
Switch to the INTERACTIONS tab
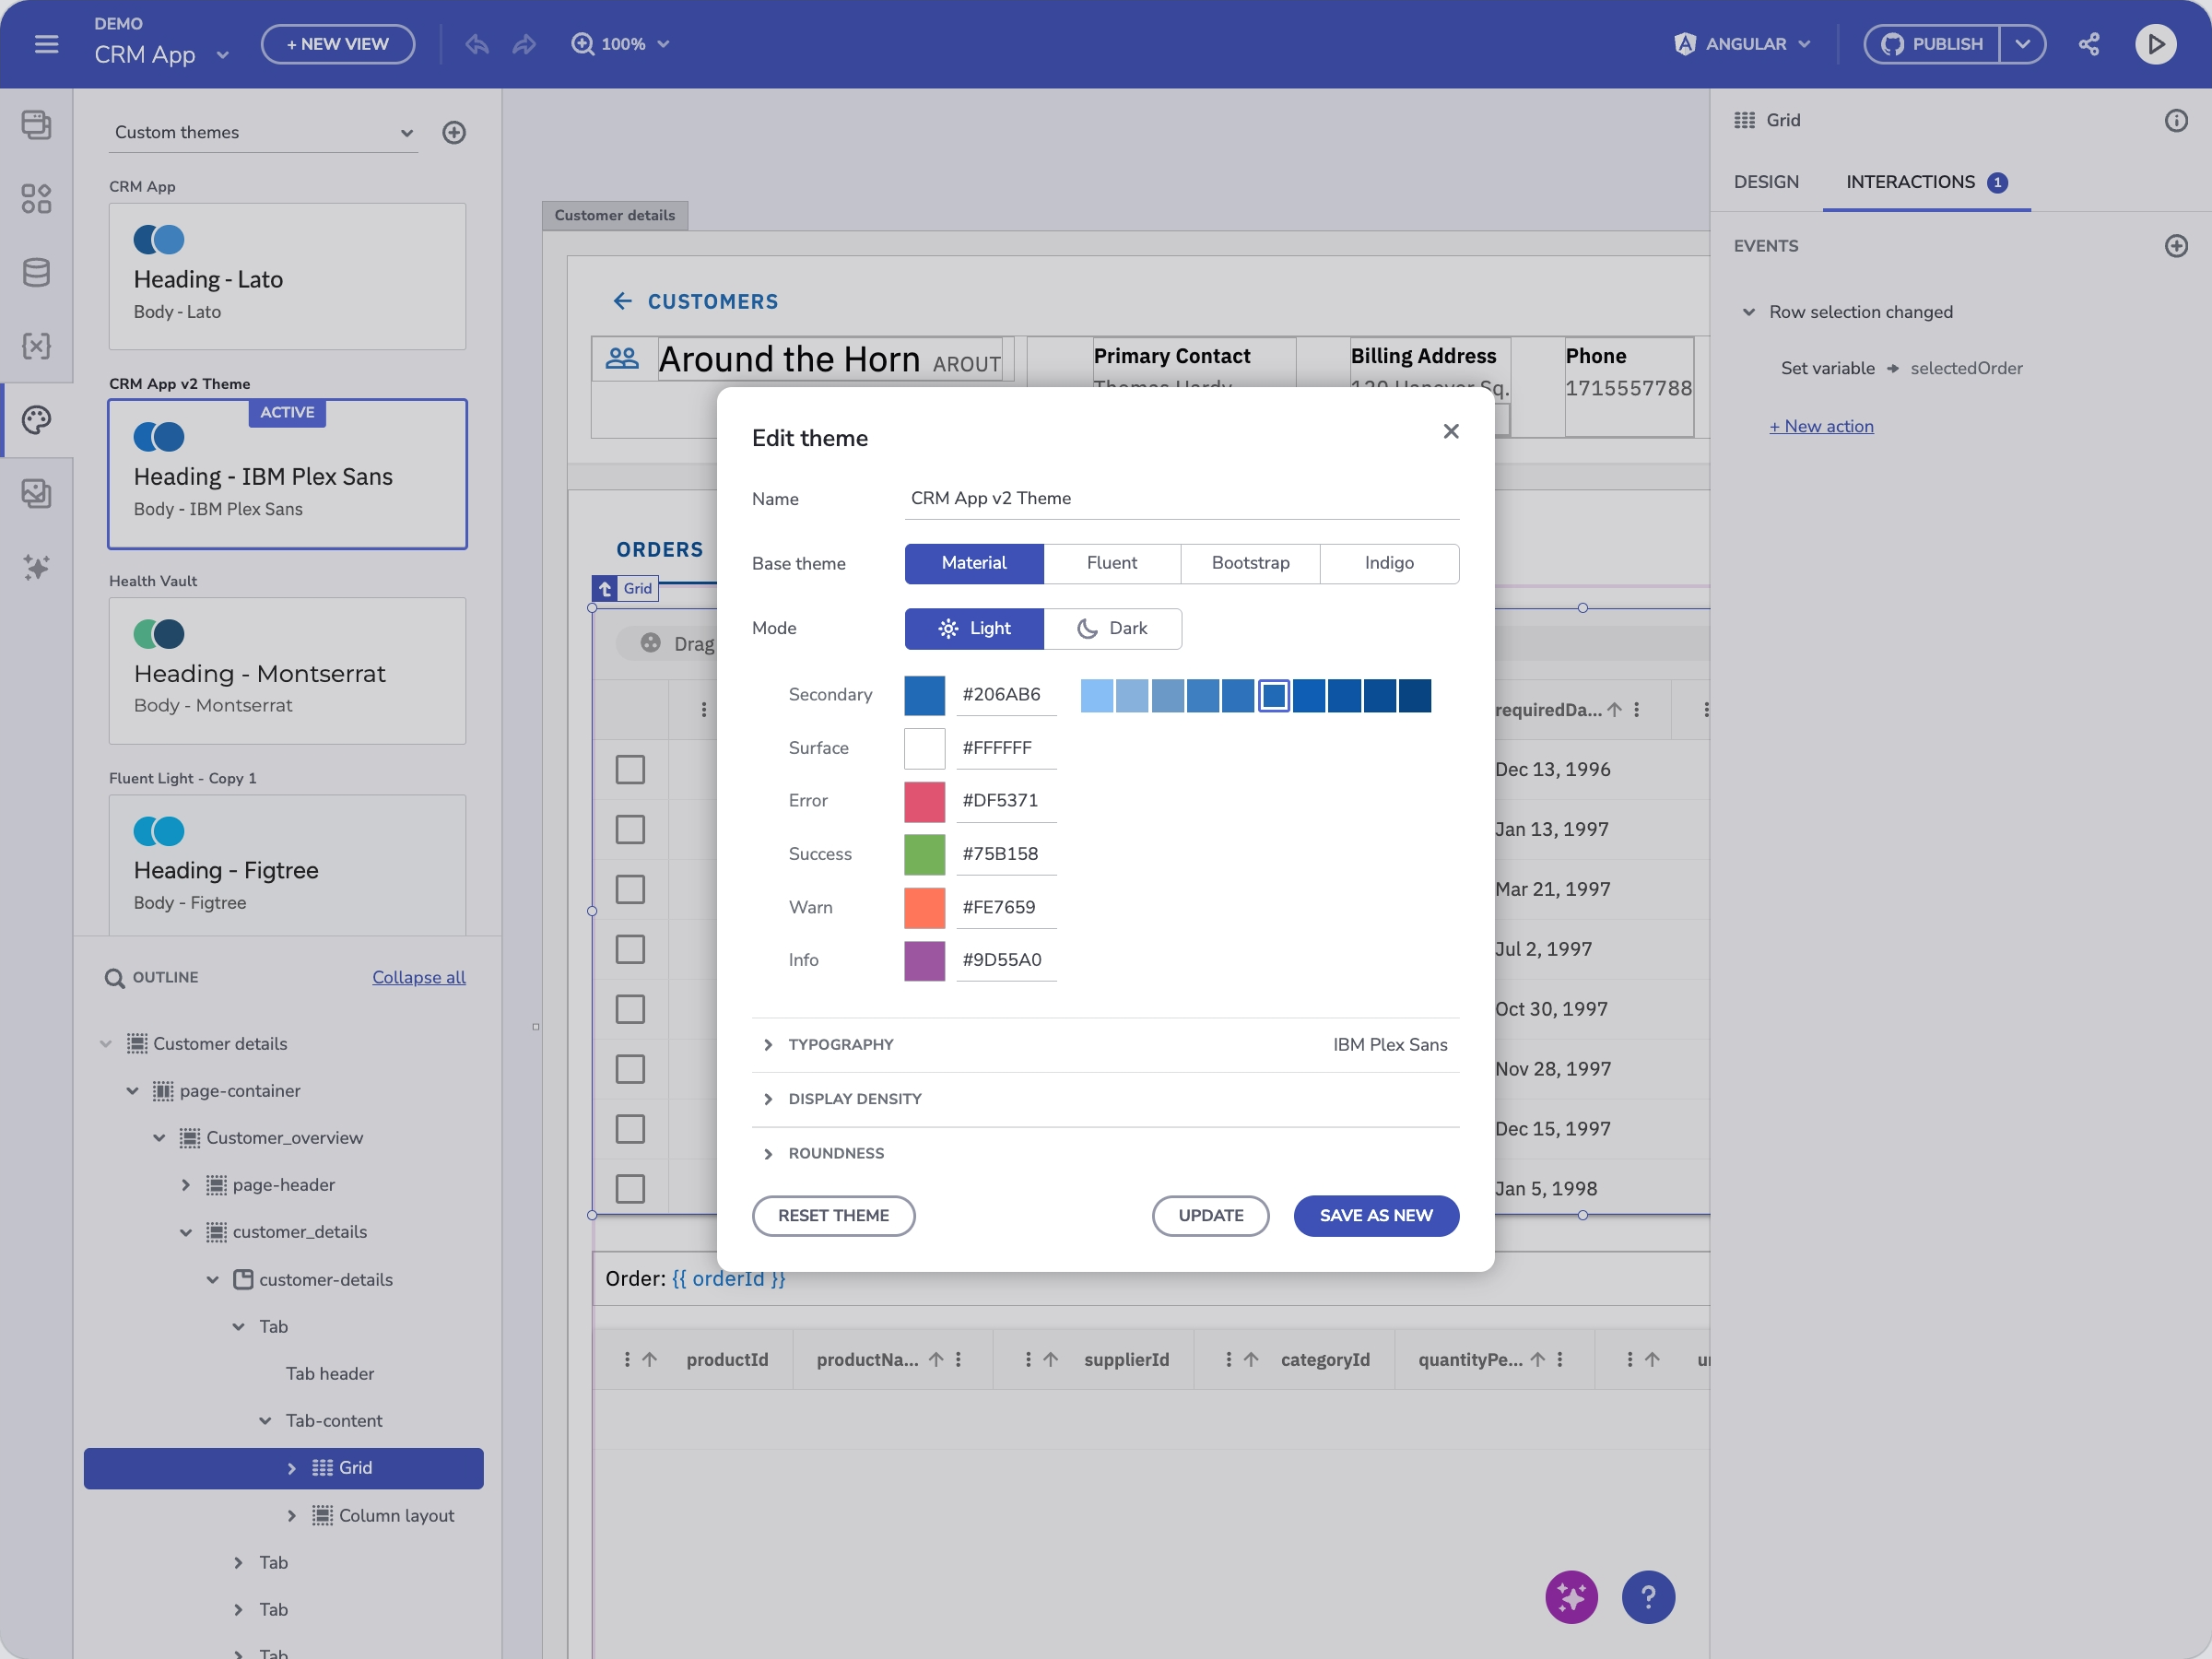coord(1926,182)
